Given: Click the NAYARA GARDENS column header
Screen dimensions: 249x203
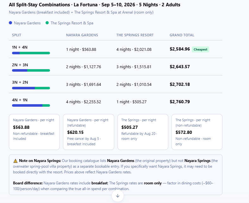Looking at the screenshot, I should pyautogui.click(x=82, y=35).
